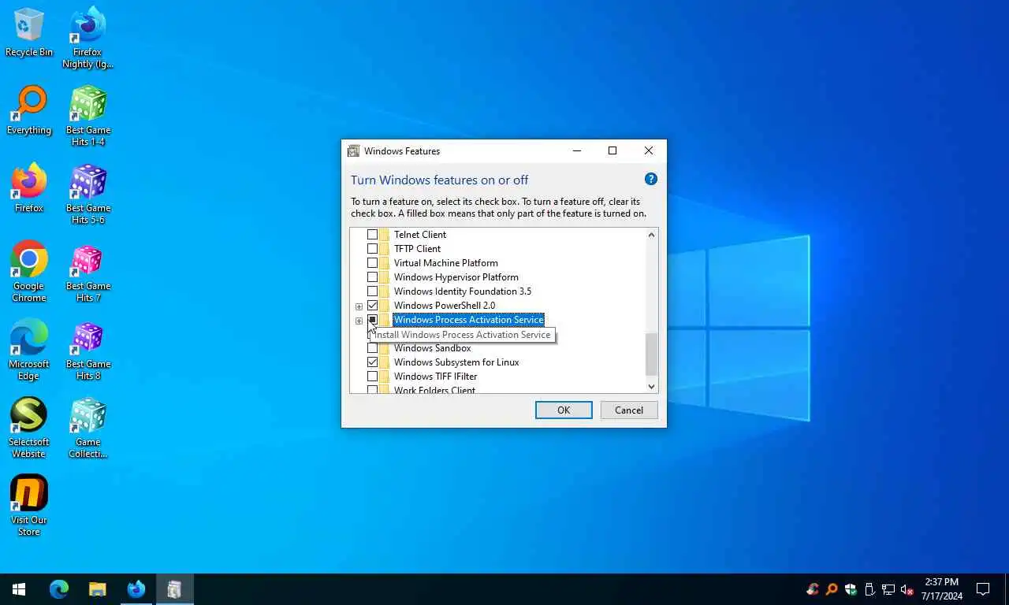Viewport: 1009px width, 605px height.
Task: Uncheck Windows PowerShell 2.0 feature
Action: pos(372,306)
